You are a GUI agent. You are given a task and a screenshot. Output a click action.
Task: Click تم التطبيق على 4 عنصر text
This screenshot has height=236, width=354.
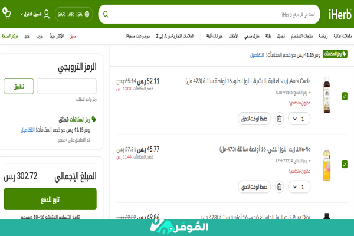(x=74, y=140)
